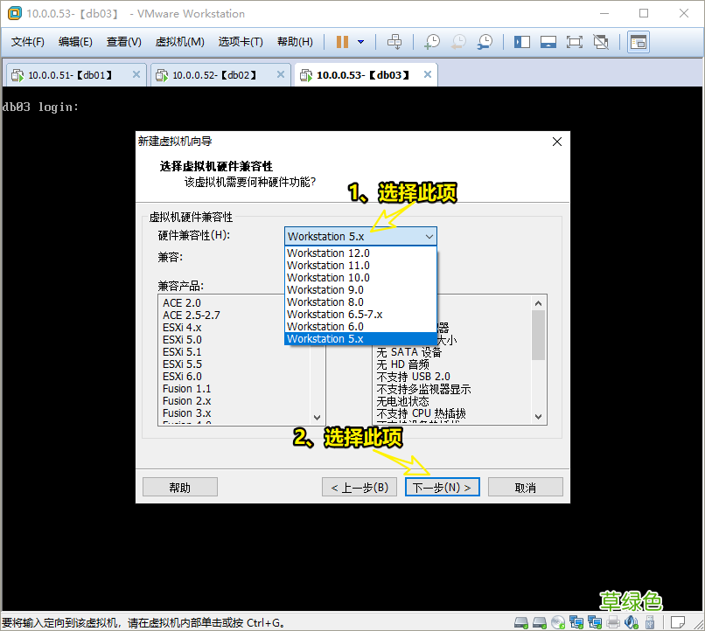The image size is (705, 631).
Task: Proceed with 下一步(N) button
Action: tap(443, 488)
